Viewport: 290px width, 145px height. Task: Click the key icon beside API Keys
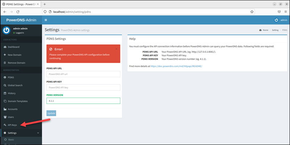click(5, 125)
